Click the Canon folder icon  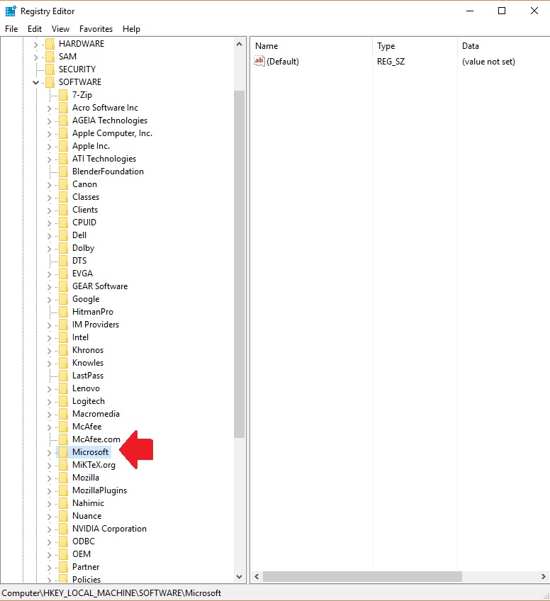63,184
